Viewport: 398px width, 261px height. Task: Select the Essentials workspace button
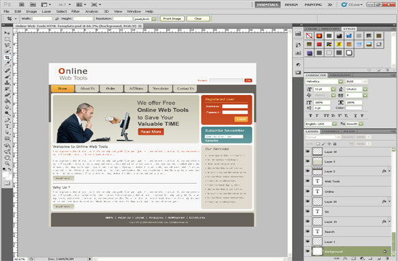tap(267, 5)
